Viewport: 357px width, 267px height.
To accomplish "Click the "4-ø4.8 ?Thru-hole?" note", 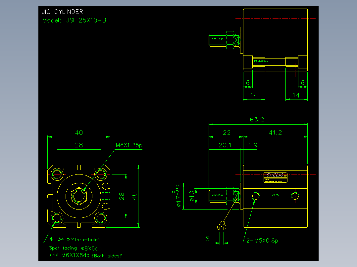I will (x=75, y=239).
